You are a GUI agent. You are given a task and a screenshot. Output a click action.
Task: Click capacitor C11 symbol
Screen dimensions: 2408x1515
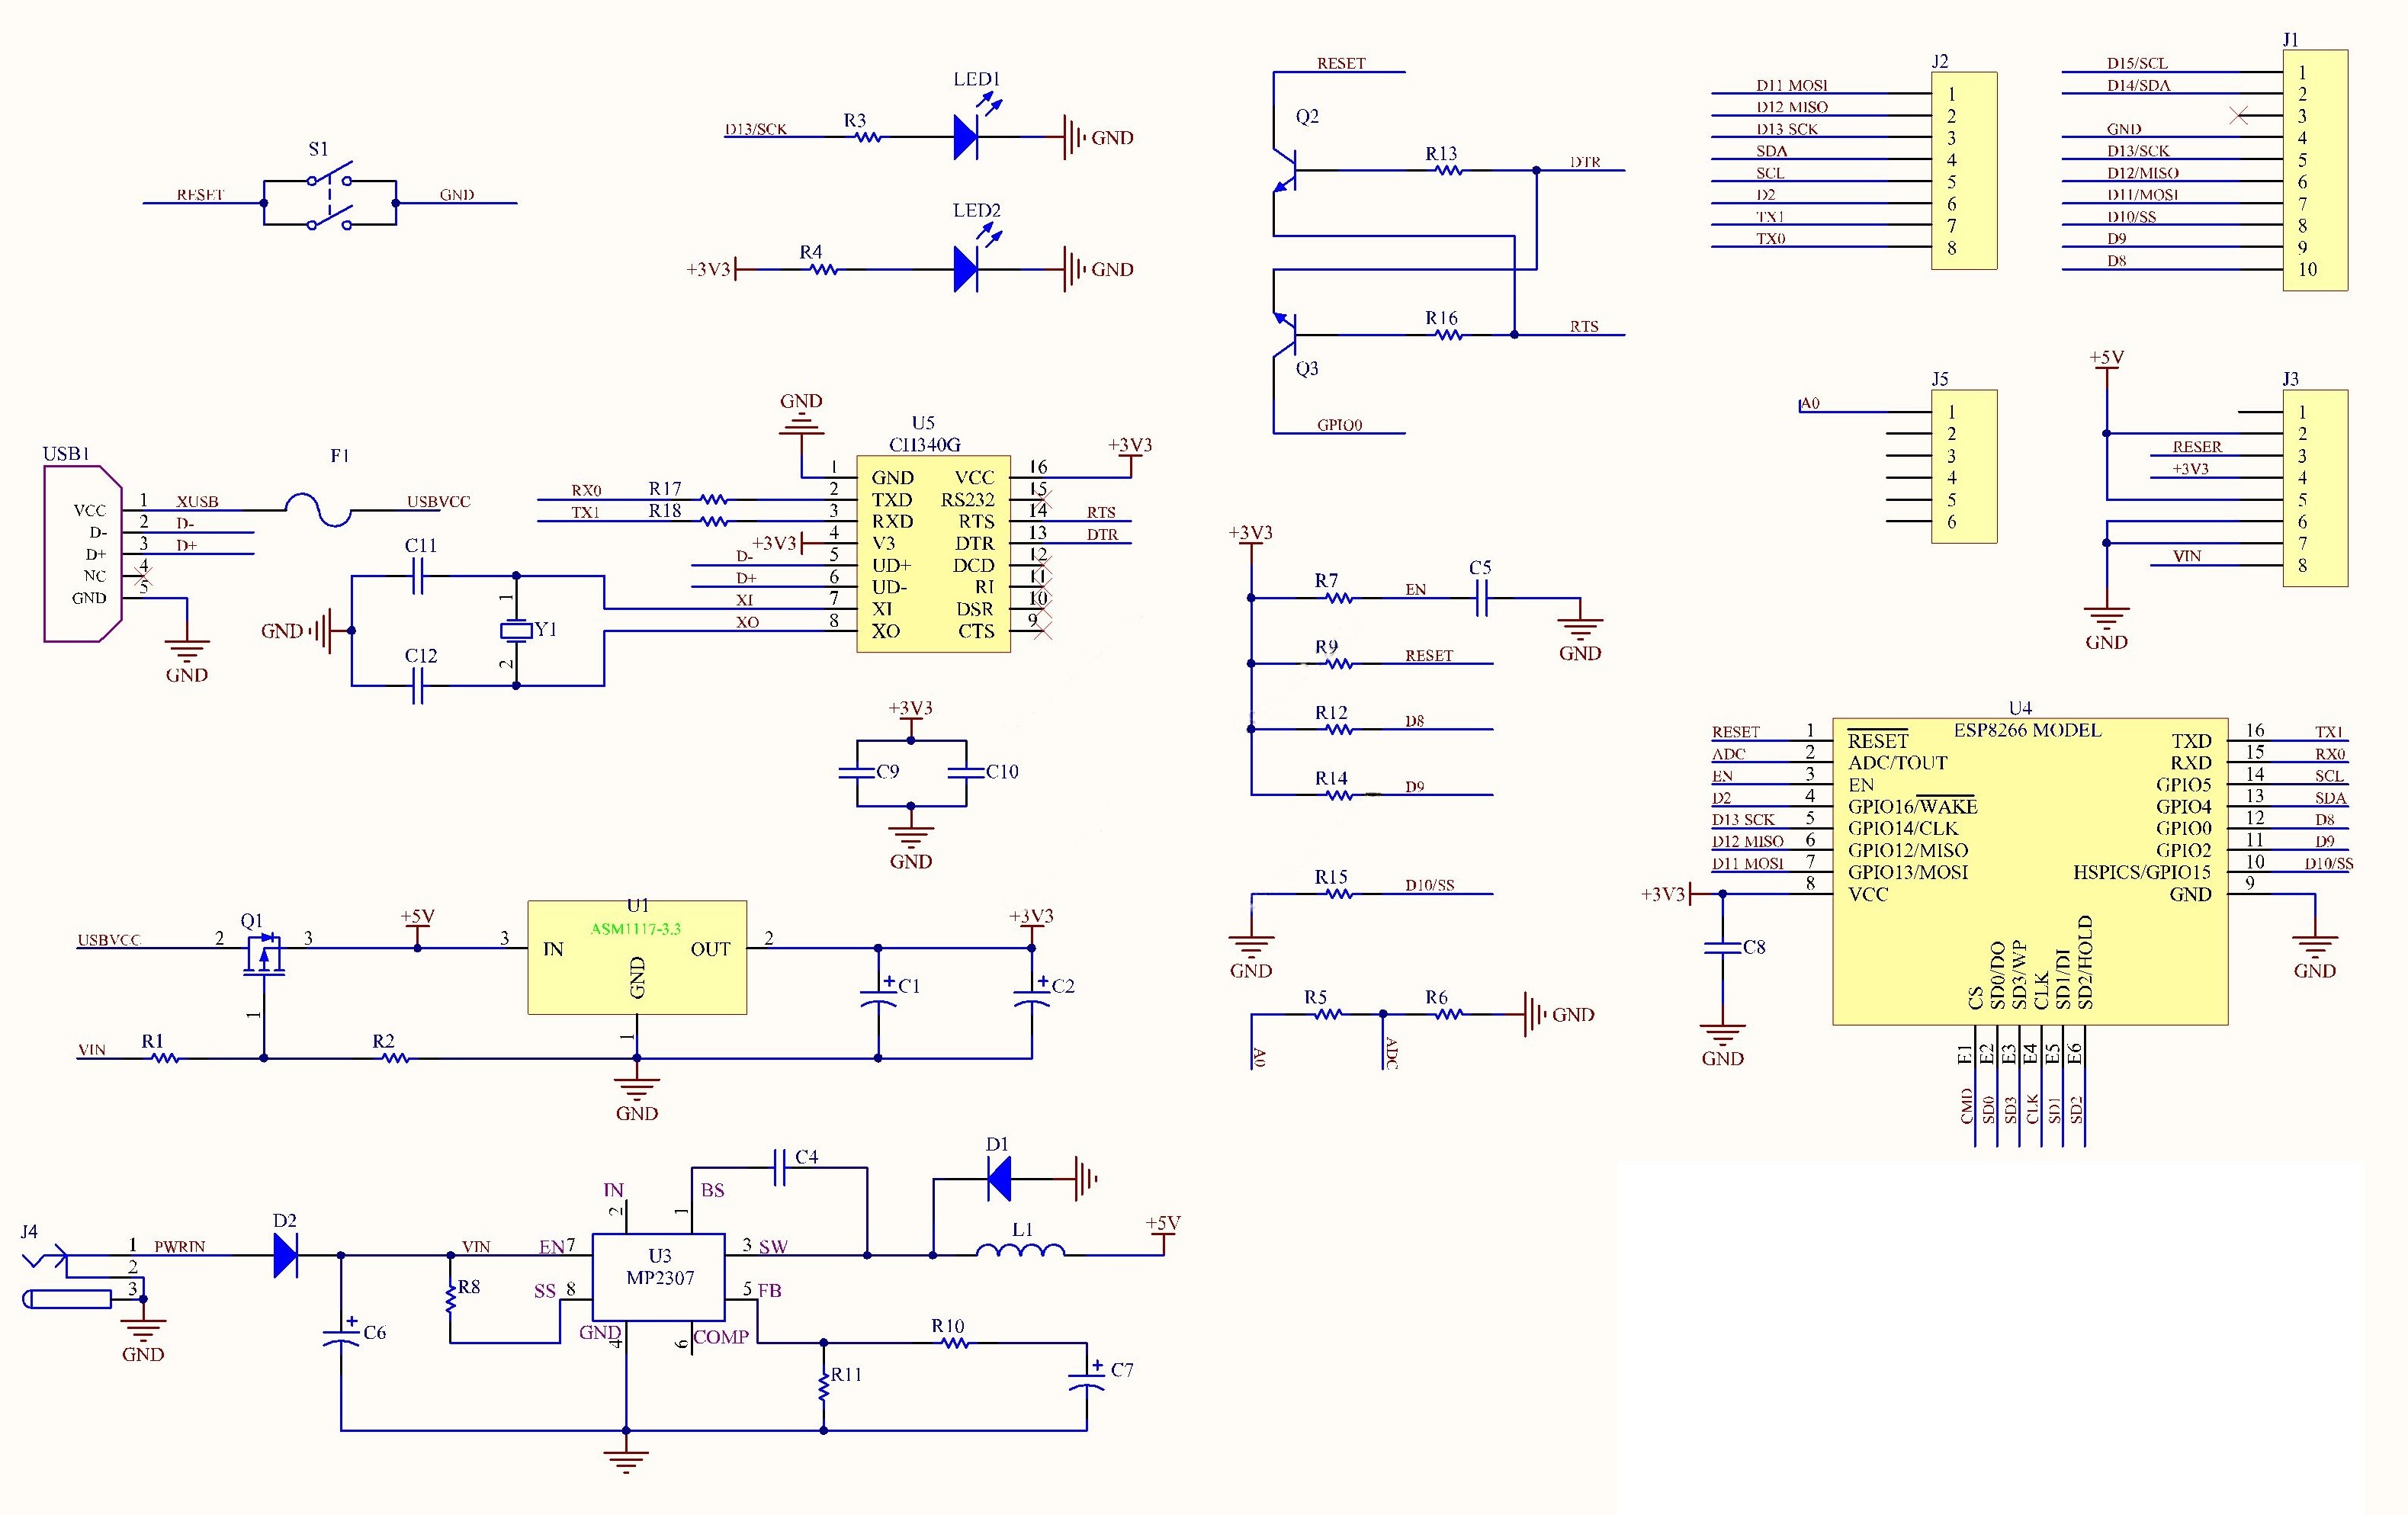[418, 576]
